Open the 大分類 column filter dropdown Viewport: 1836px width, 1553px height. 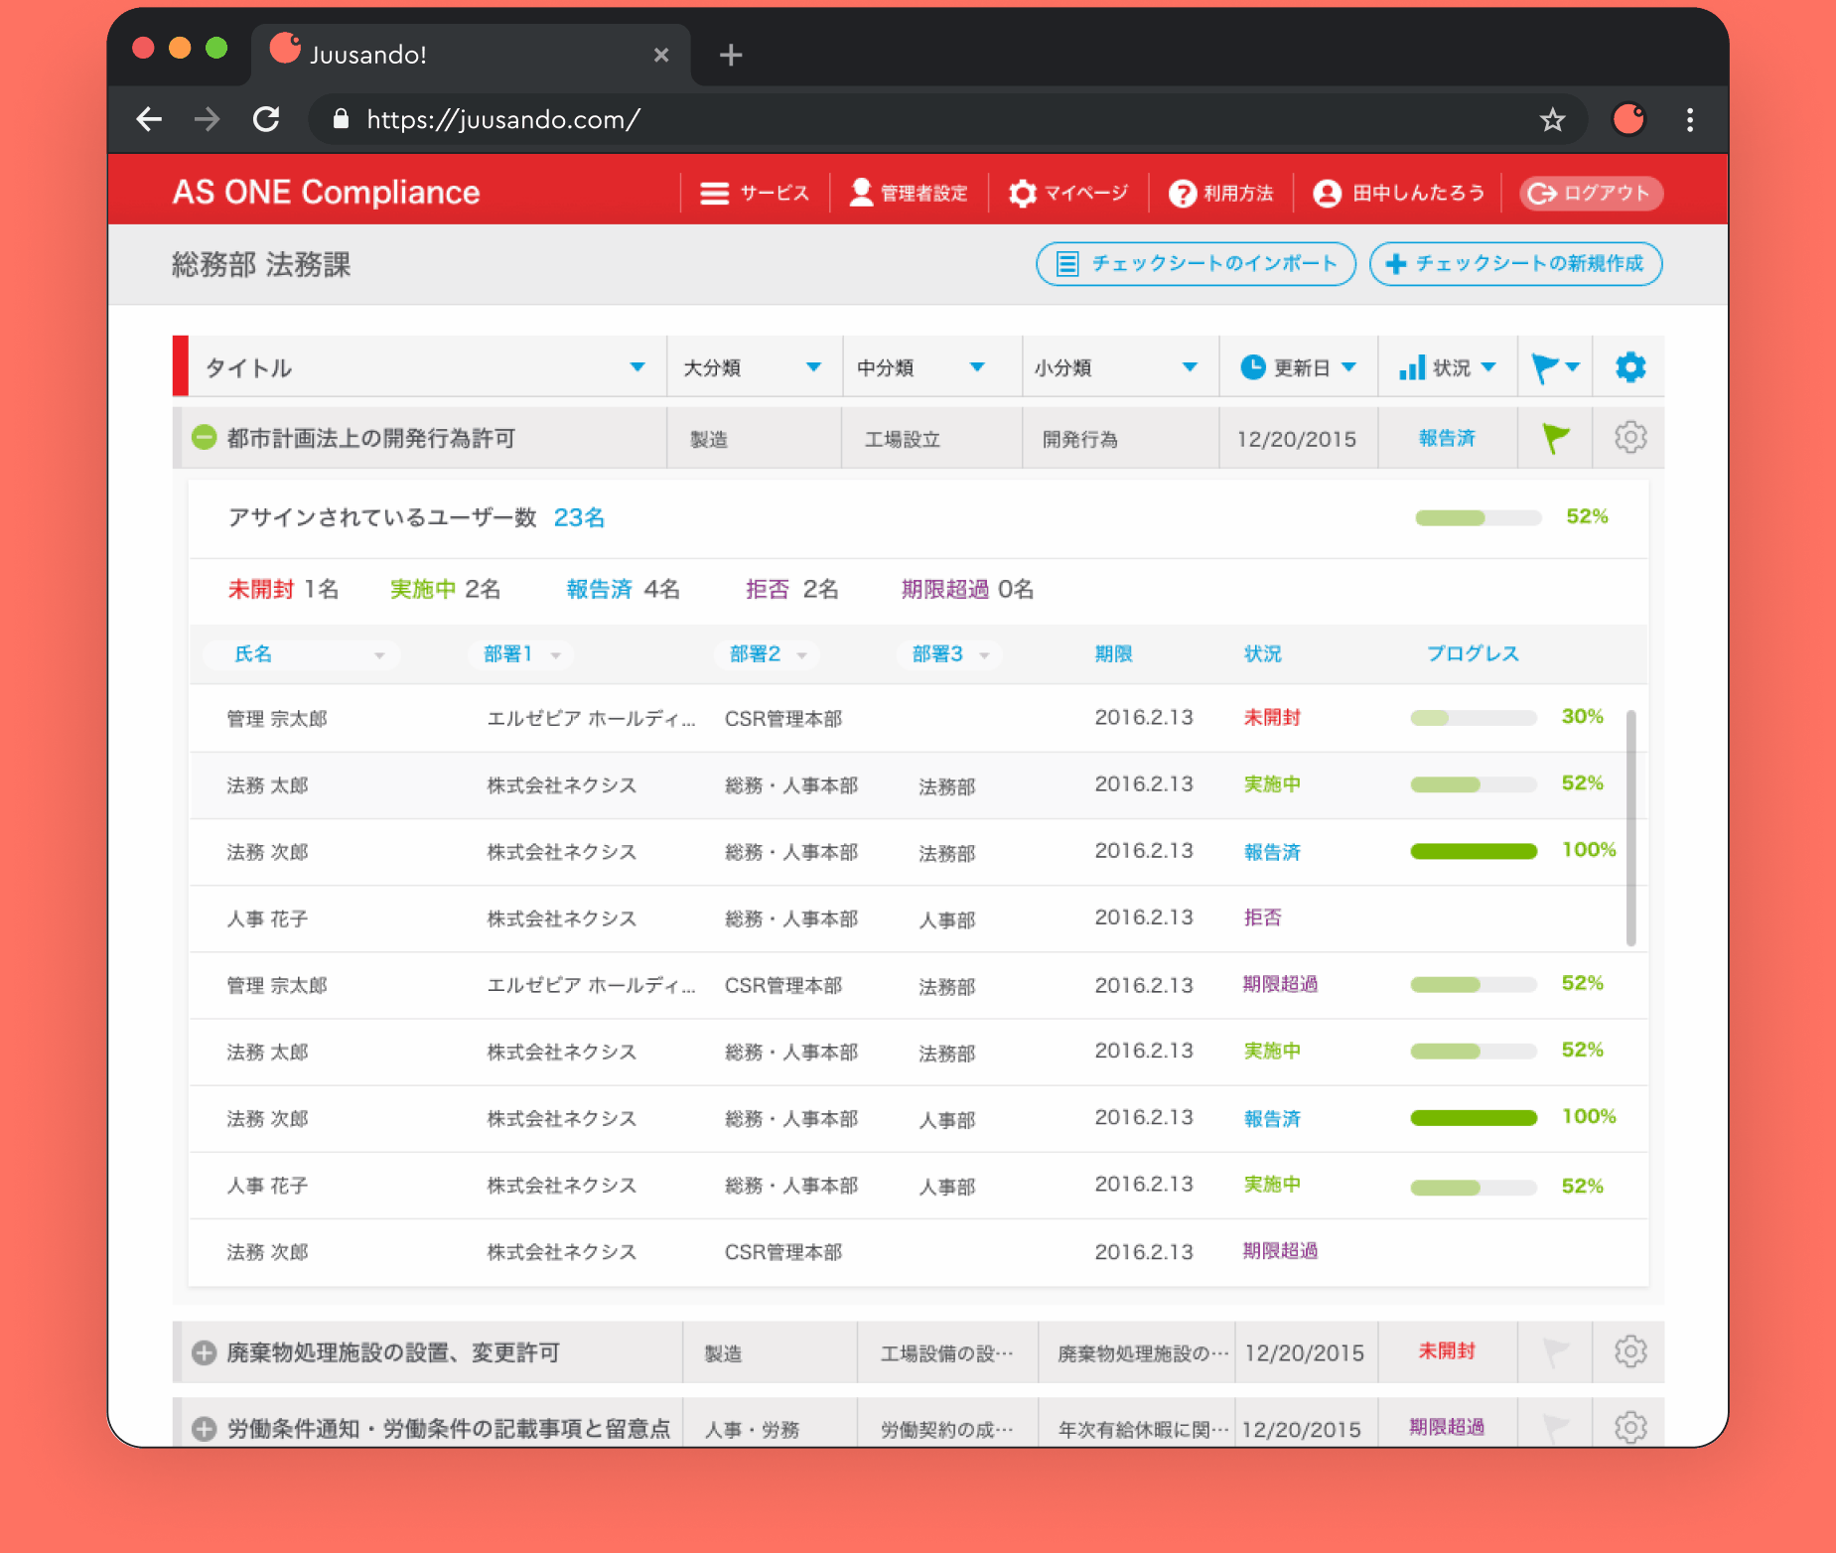(x=813, y=367)
